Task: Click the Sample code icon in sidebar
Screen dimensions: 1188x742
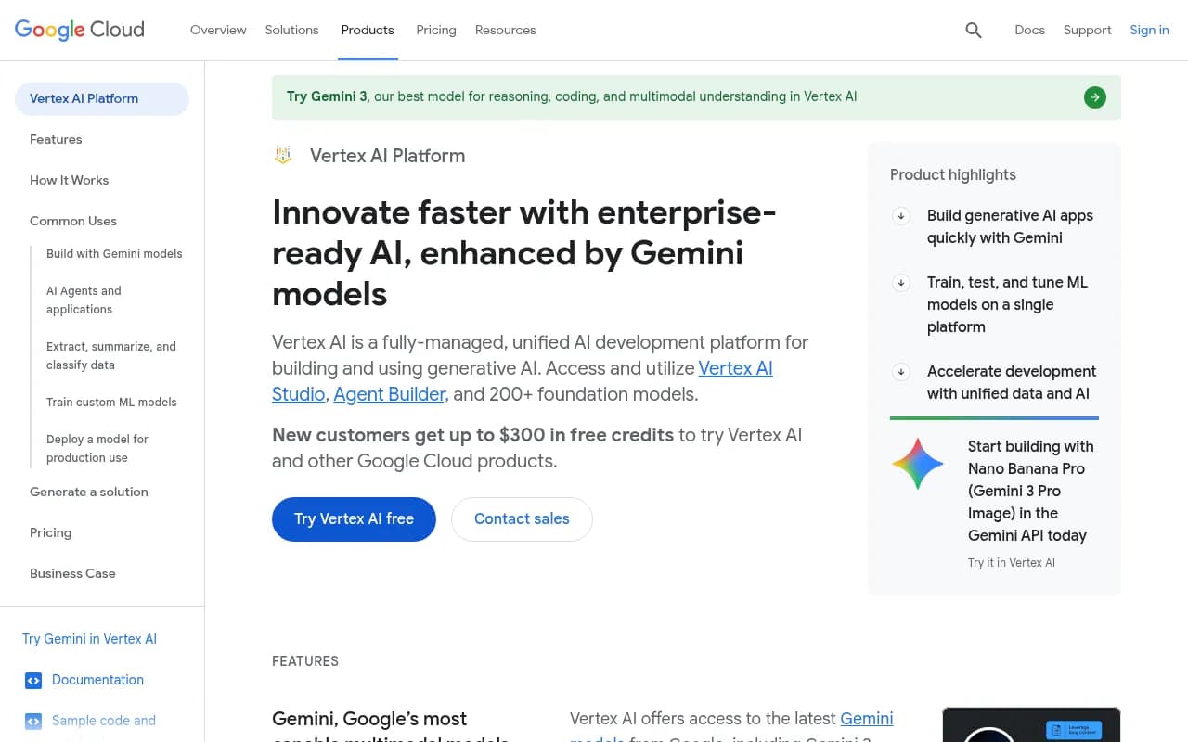Action: [33, 721]
